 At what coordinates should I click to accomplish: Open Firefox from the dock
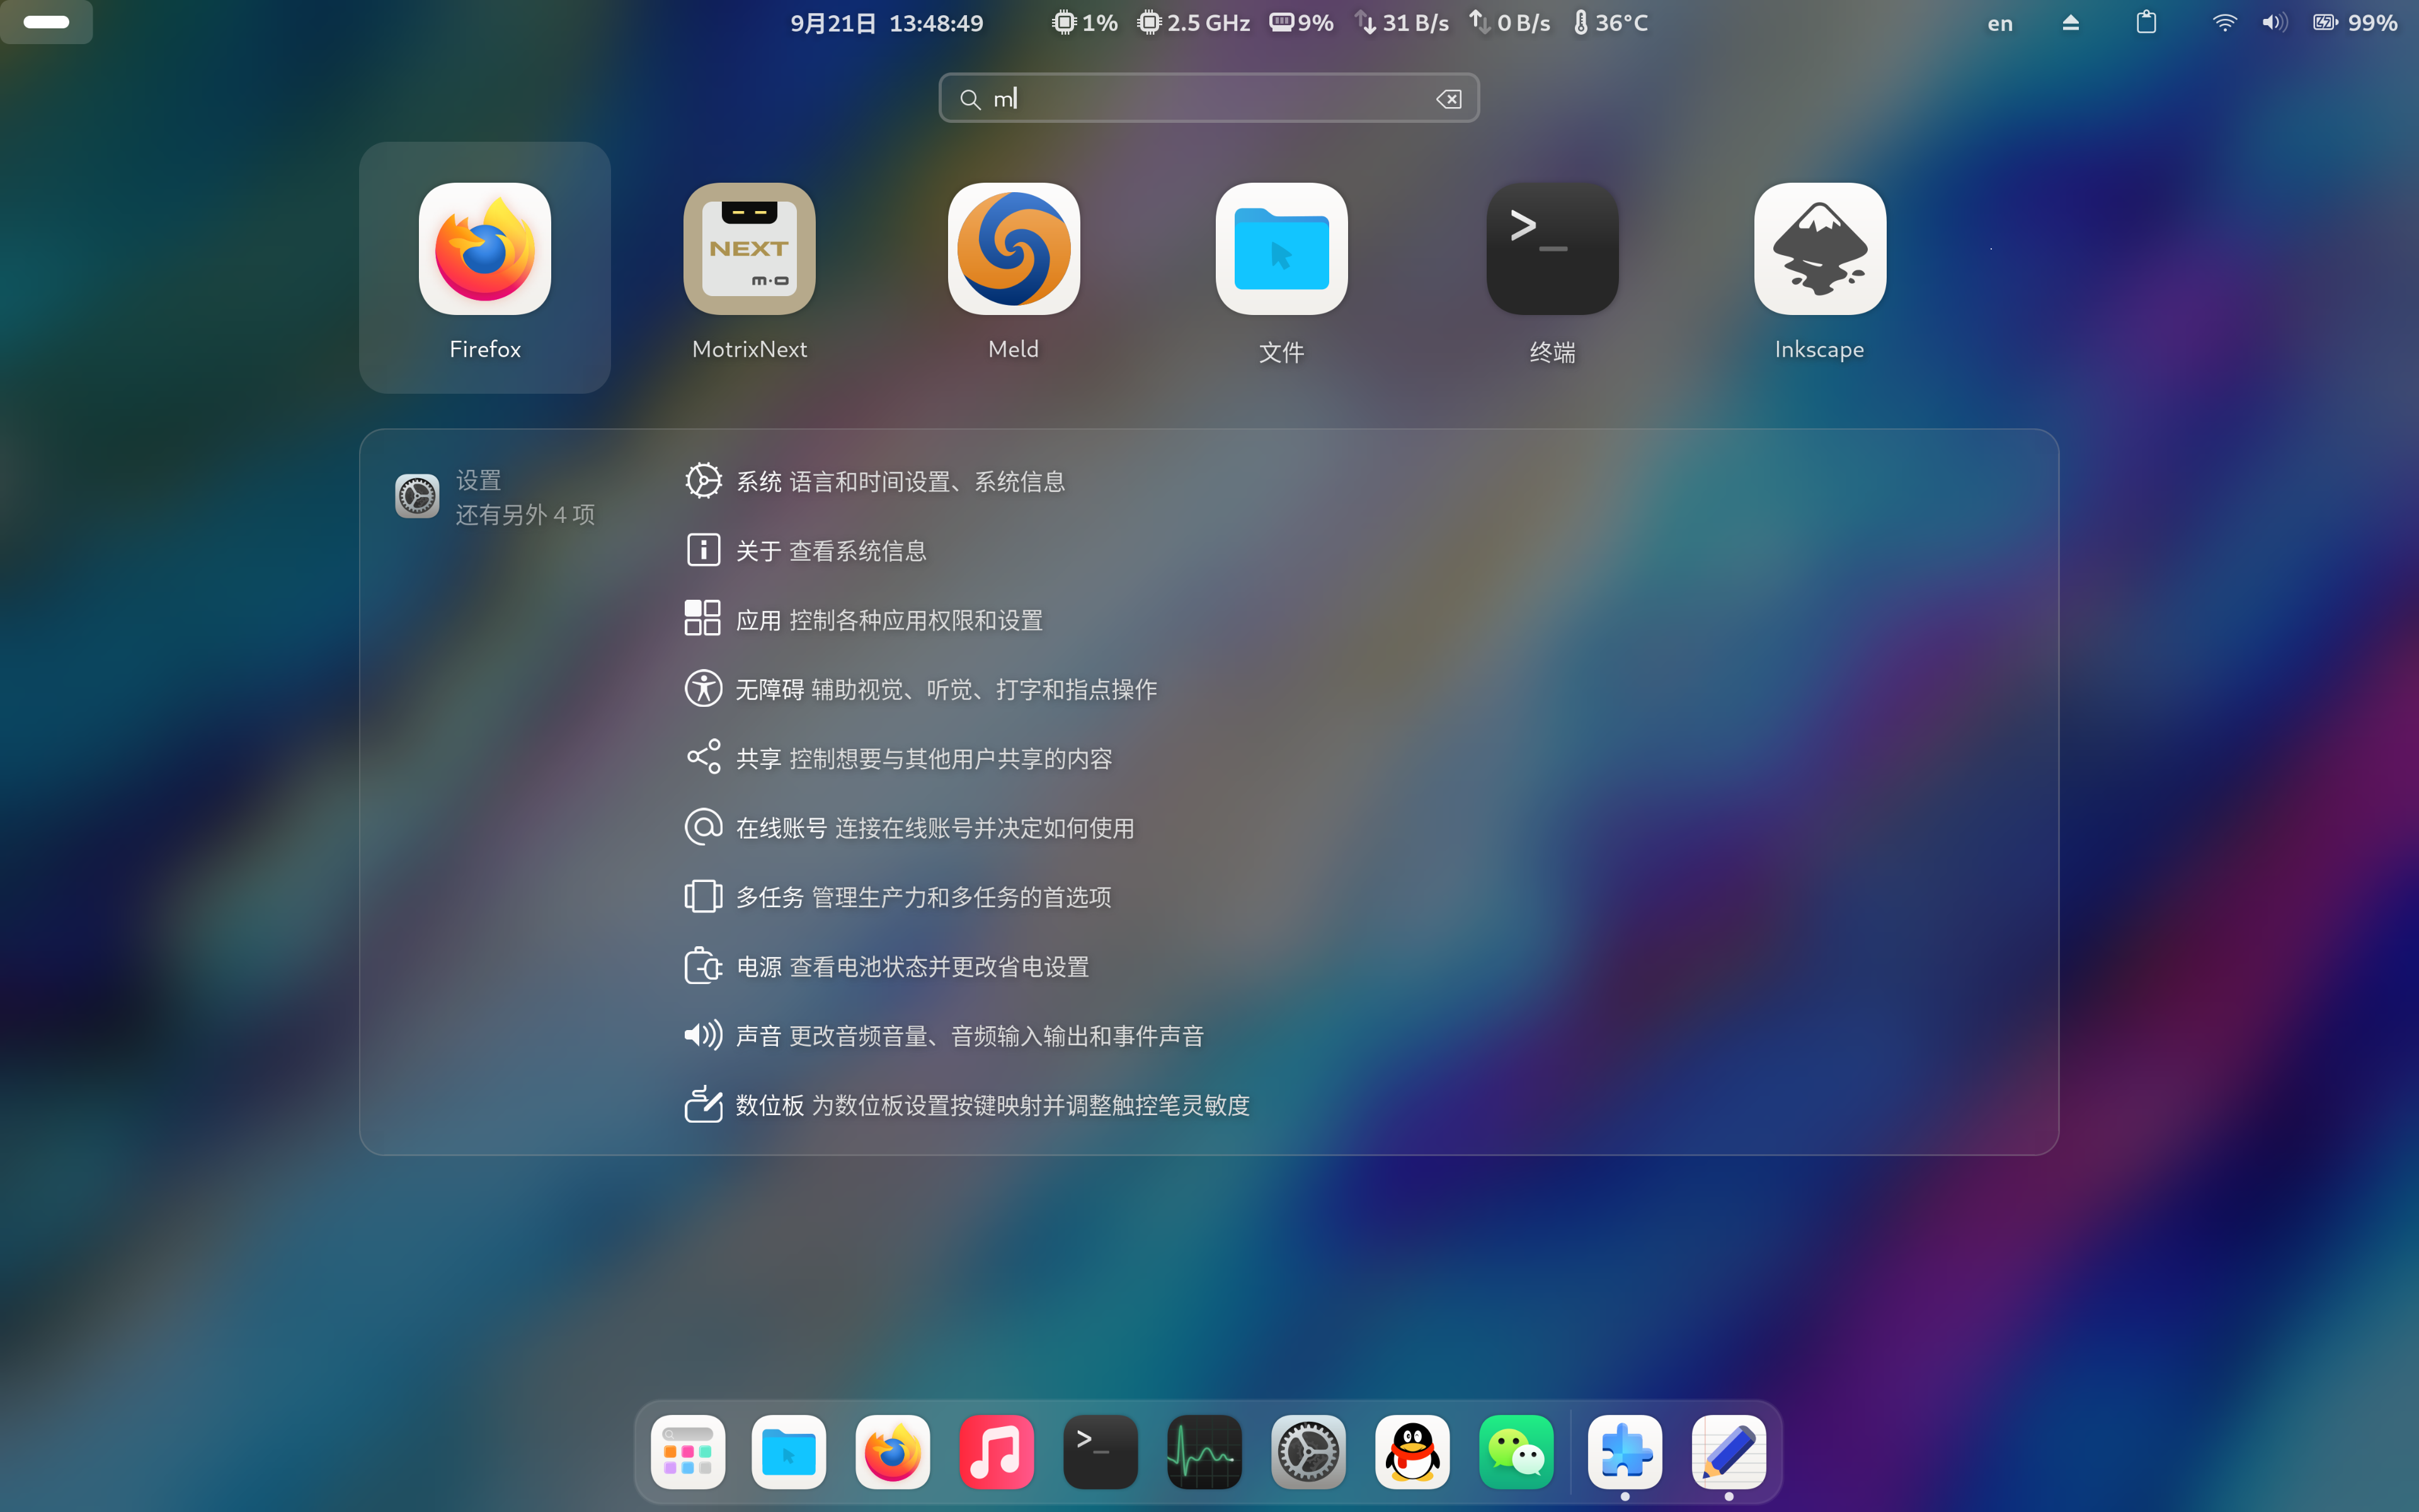[x=893, y=1451]
